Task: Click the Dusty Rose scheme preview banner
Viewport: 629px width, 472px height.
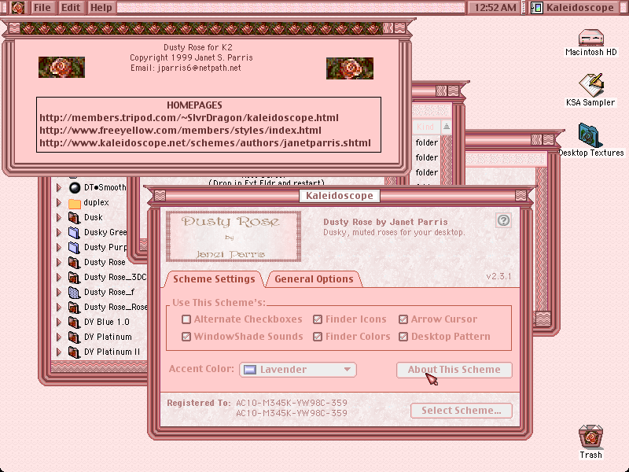Action: 234,237
